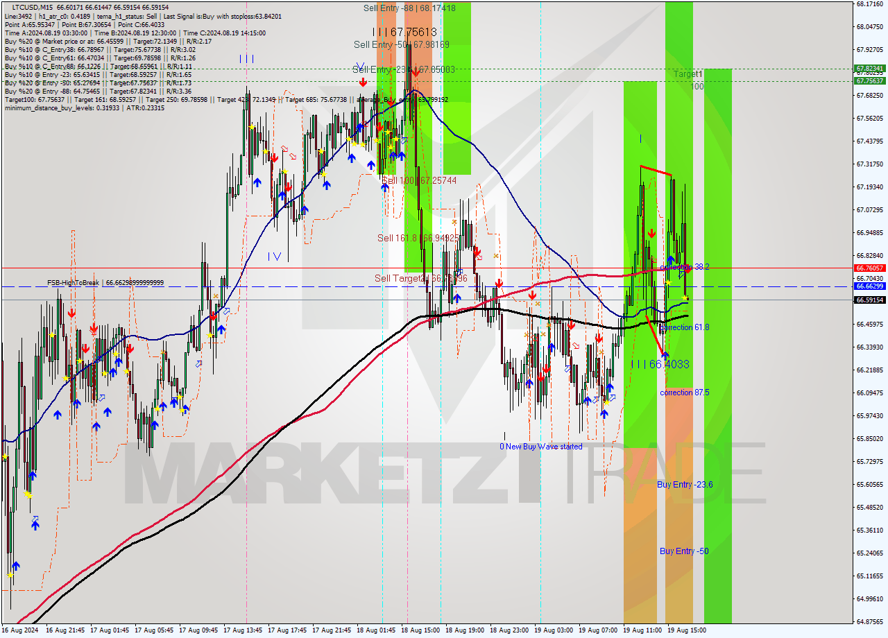Click the '17 Aug 09:45' time axis label

click(198, 630)
